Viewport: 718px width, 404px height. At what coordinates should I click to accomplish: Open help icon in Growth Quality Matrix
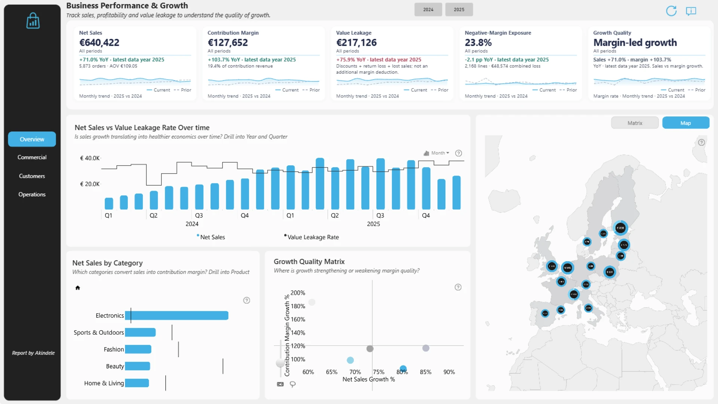(x=458, y=287)
